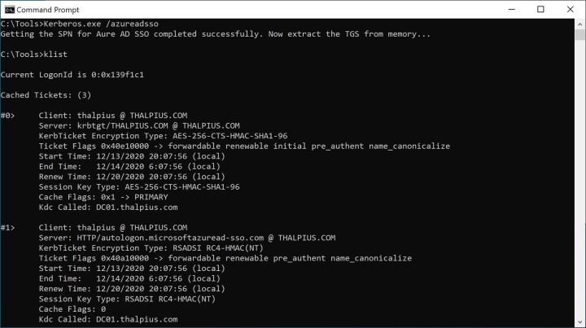Click the scrollbar down arrow
The height and width of the screenshot is (328, 586).
click(x=579, y=322)
